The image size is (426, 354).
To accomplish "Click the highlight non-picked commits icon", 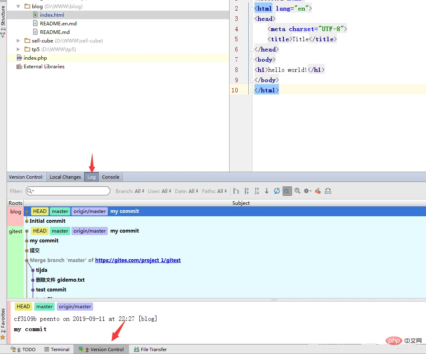I will click(328, 191).
